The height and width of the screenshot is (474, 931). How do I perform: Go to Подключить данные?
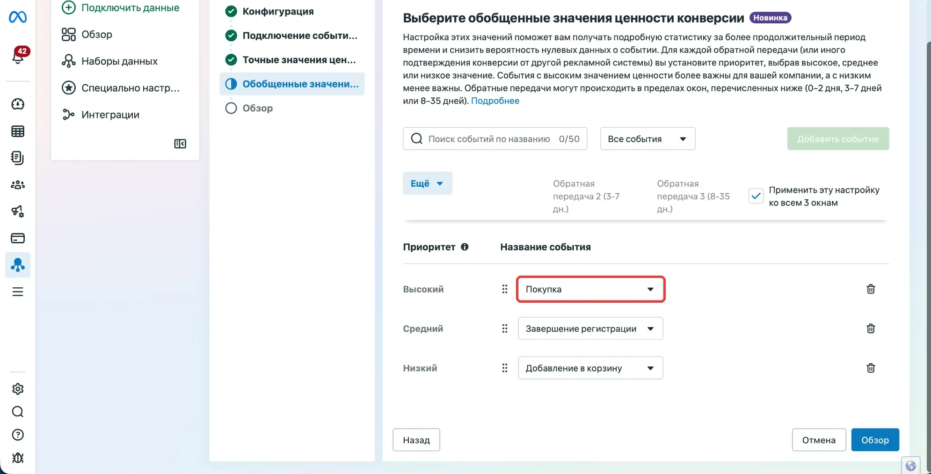[121, 7]
